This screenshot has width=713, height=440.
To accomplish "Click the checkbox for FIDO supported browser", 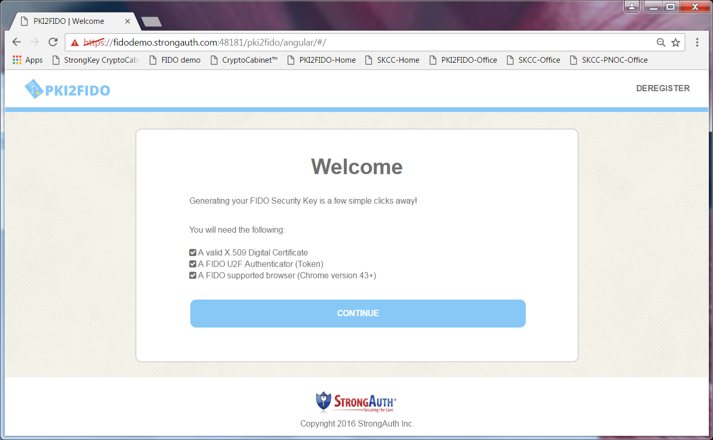I will point(192,275).
